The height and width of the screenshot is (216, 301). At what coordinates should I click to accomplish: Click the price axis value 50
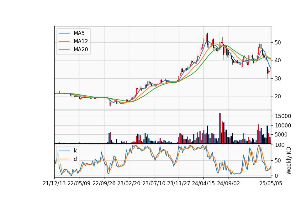[x=278, y=43]
